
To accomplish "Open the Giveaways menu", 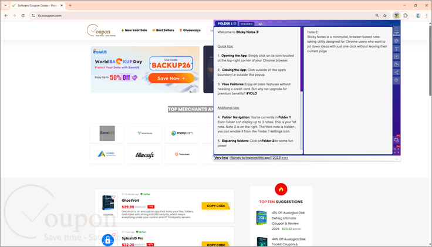I will coord(190,31).
